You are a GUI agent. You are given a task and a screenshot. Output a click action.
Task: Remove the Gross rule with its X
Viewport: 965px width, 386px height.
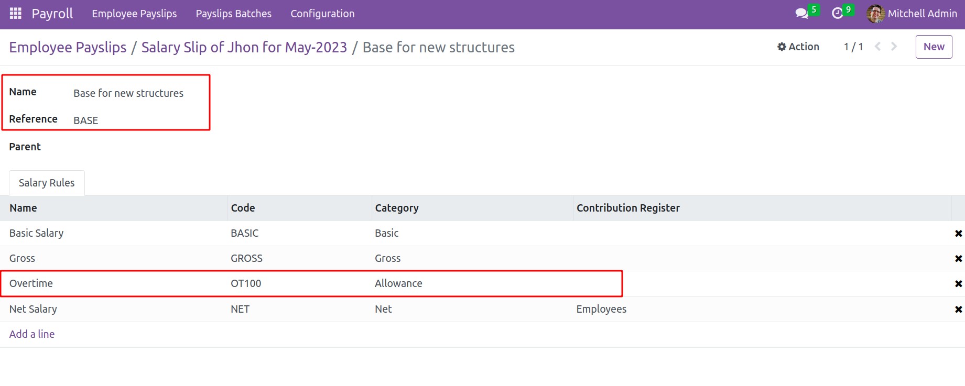(958, 259)
